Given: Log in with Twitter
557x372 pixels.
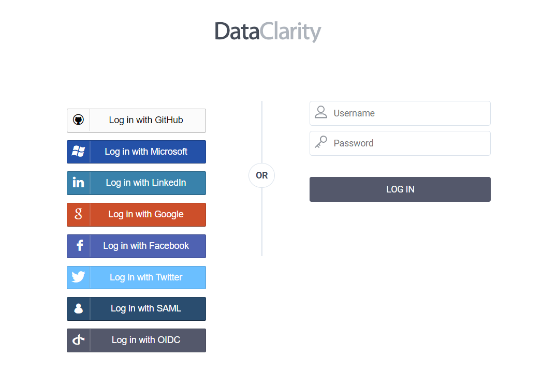Looking at the screenshot, I should point(145,277).
